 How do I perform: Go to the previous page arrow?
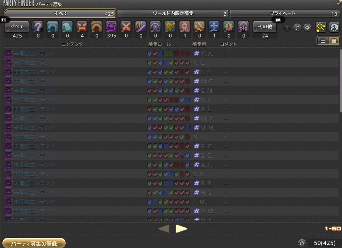[164, 229]
